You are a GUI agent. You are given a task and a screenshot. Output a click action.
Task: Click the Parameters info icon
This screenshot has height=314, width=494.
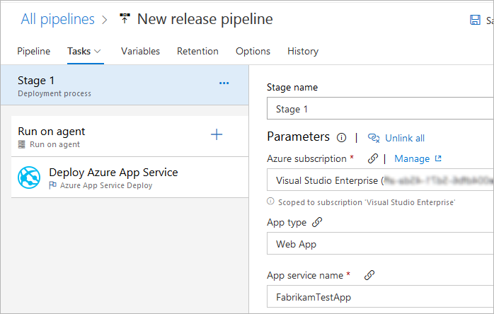(341, 138)
